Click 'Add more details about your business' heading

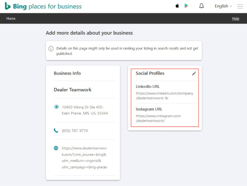pyautogui.click(x=89, y=33)
